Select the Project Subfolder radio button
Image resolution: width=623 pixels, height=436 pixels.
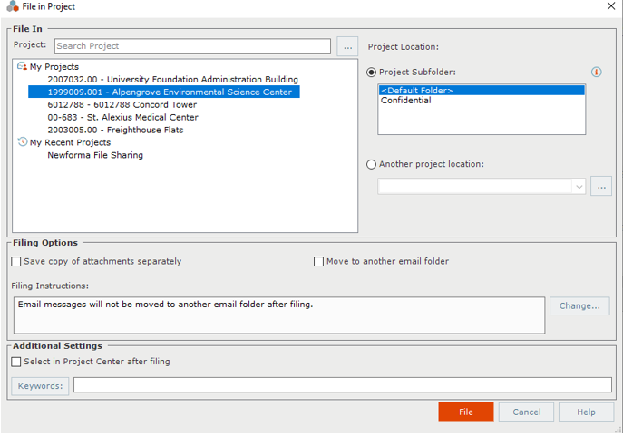(371, 73)
